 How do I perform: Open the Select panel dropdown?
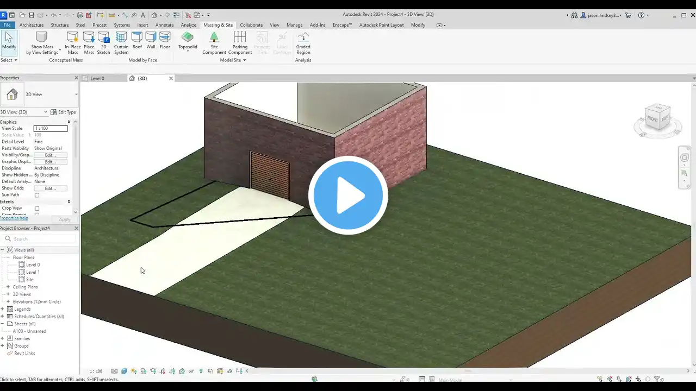(x=9, y=60)
